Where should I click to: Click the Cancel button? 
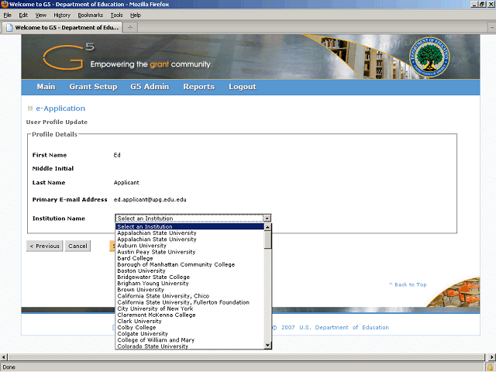click(x=77, y=246)
